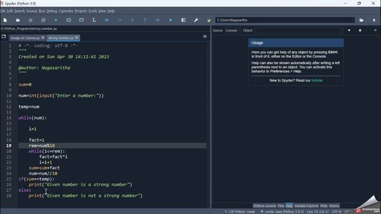Open the Run menu
Image resolution: width=381 pixels, height=214 pixels.
pyautogui.click(x=42, y=11)
